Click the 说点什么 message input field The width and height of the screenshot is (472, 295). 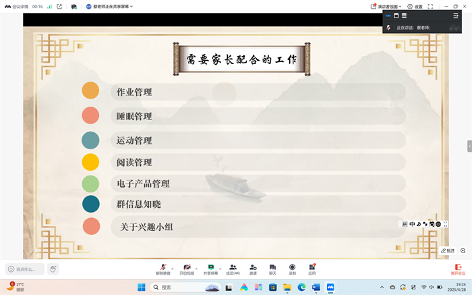pos(26,269)
